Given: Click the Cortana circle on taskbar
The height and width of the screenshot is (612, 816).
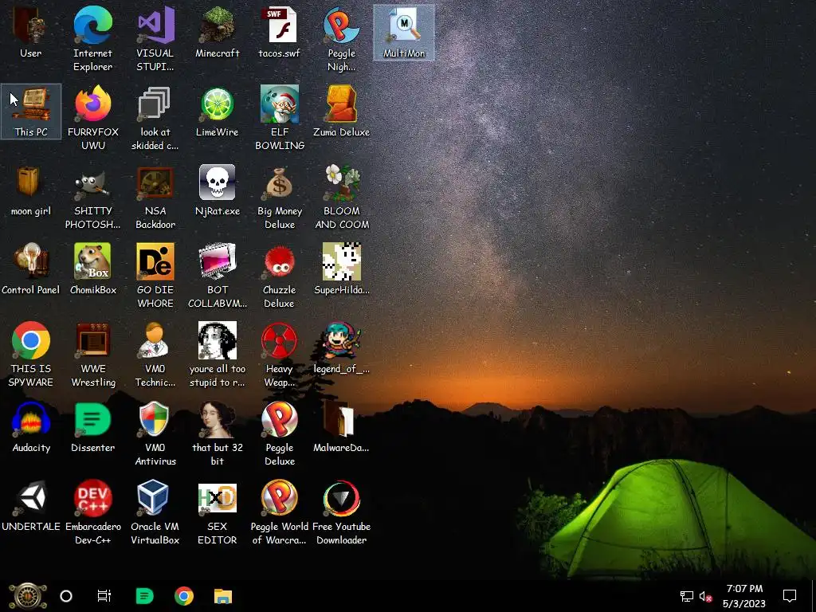Looking at the screenshot, I should 66,596.
